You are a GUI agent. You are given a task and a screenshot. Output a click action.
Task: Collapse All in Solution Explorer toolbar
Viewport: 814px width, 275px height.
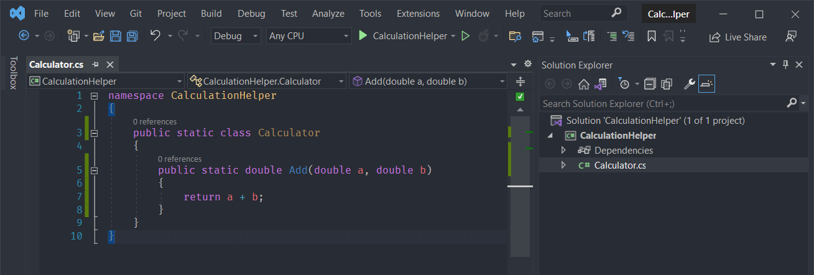point(650,84)
